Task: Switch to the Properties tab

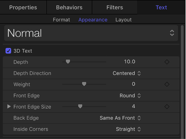Action: click(x=23, y=7)
